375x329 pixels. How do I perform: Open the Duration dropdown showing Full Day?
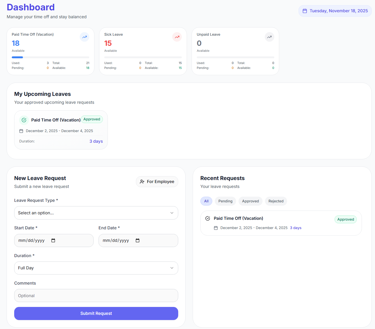pyautogui.click(x=96, y=268)
